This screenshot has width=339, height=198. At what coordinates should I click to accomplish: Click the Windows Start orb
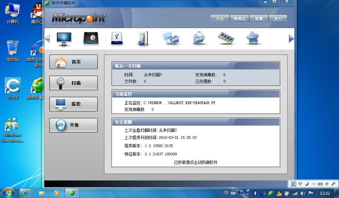[8, 192]
